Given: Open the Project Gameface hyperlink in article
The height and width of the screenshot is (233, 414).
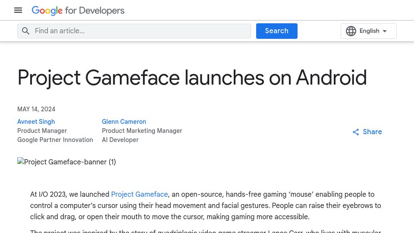Looking at the screenshot, I should click(x=139, y=195).
